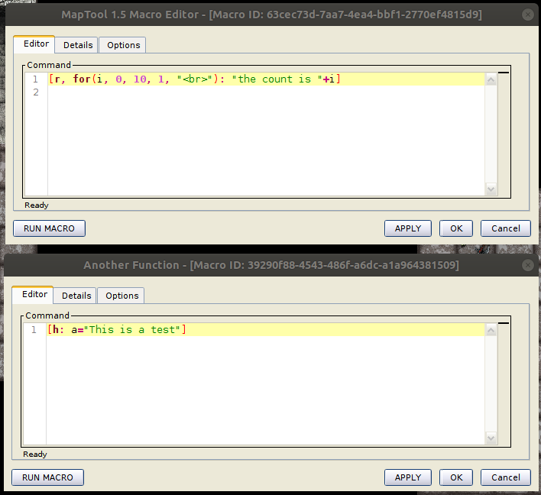Run the macro in Another Function window
Viewport: 541px width, 495px height.
pos(47,477)
